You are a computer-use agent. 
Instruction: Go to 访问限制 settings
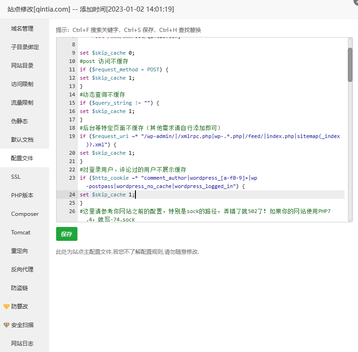(22, 84)
